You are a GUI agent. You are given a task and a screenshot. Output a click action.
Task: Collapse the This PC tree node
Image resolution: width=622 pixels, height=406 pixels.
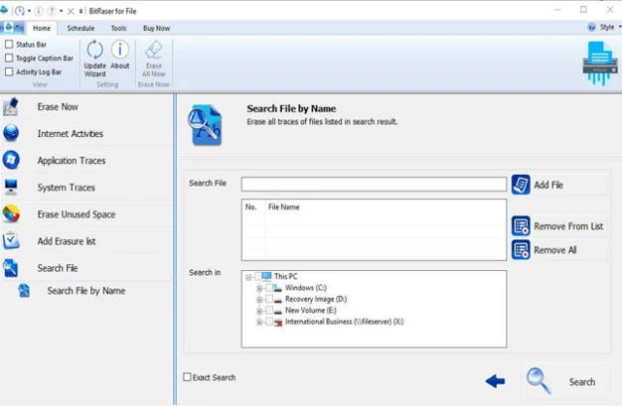coord(248,277)
